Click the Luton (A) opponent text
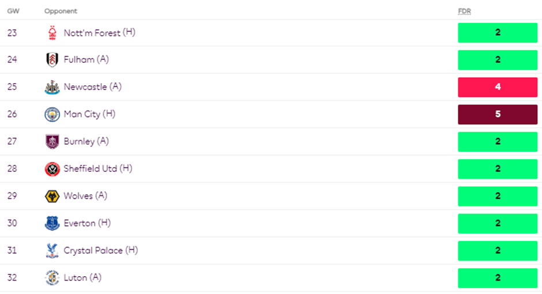 [x=82, y=278]
